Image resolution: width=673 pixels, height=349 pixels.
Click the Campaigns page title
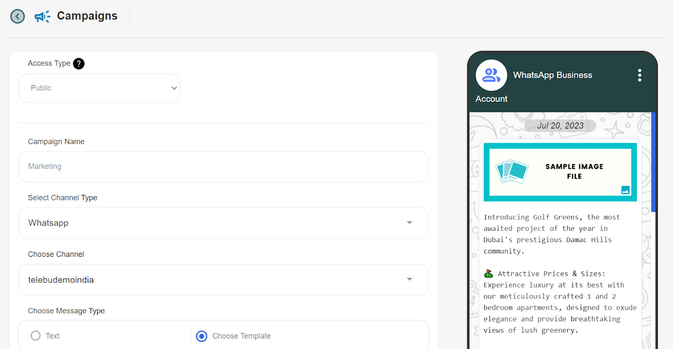(x=87, y=16)
